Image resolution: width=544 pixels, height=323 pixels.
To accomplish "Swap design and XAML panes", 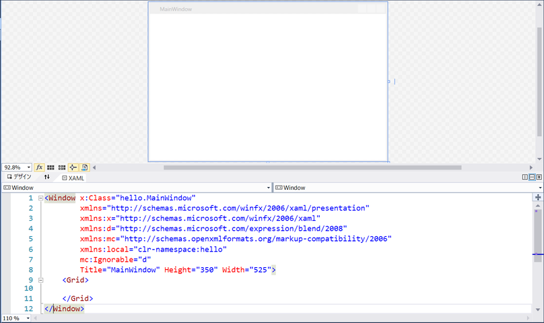I will [x=47, y=177].
